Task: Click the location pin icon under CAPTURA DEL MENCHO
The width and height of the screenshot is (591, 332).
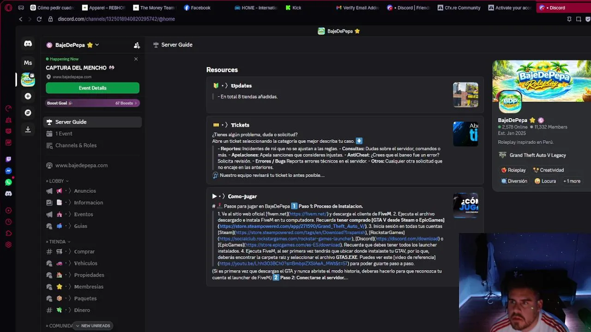Action: click(49, 77)
